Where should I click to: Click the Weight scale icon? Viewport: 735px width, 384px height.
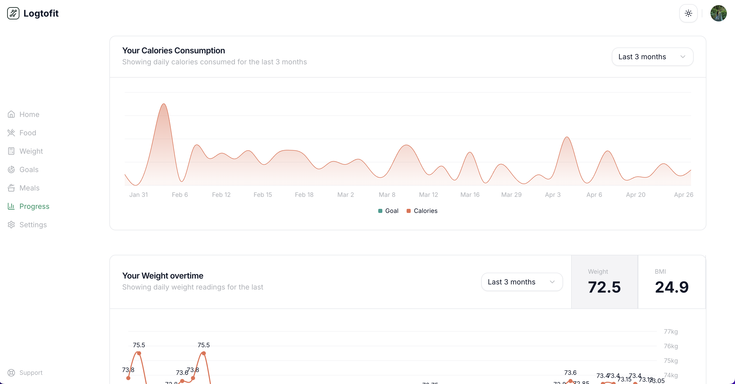pos(11,151)
